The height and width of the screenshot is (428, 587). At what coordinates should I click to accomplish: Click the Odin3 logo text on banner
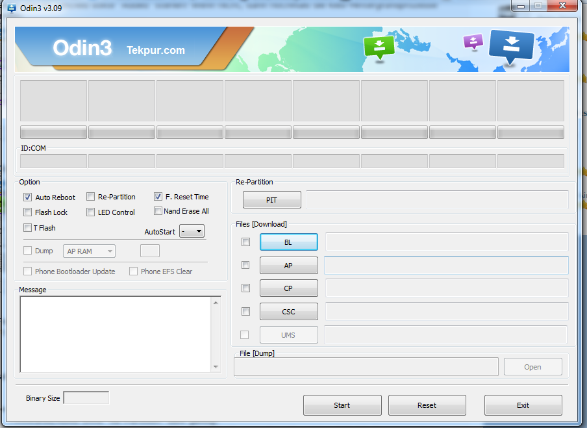point(82,48)
